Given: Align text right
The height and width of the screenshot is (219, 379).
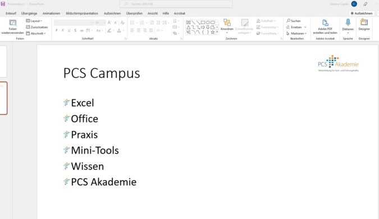Looking at the screenshot, I should (x=145, y=30).
